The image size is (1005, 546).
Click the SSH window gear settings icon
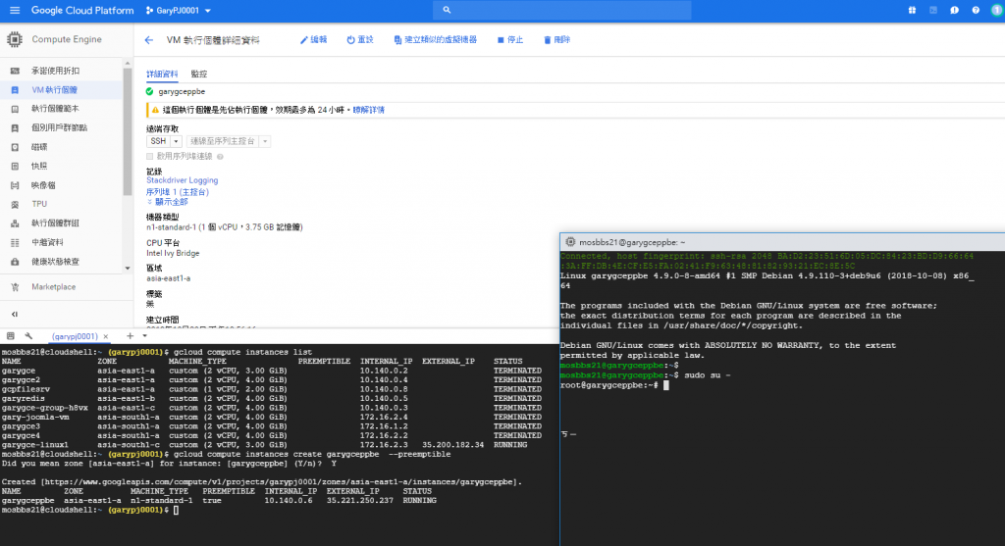click(570, 242)
